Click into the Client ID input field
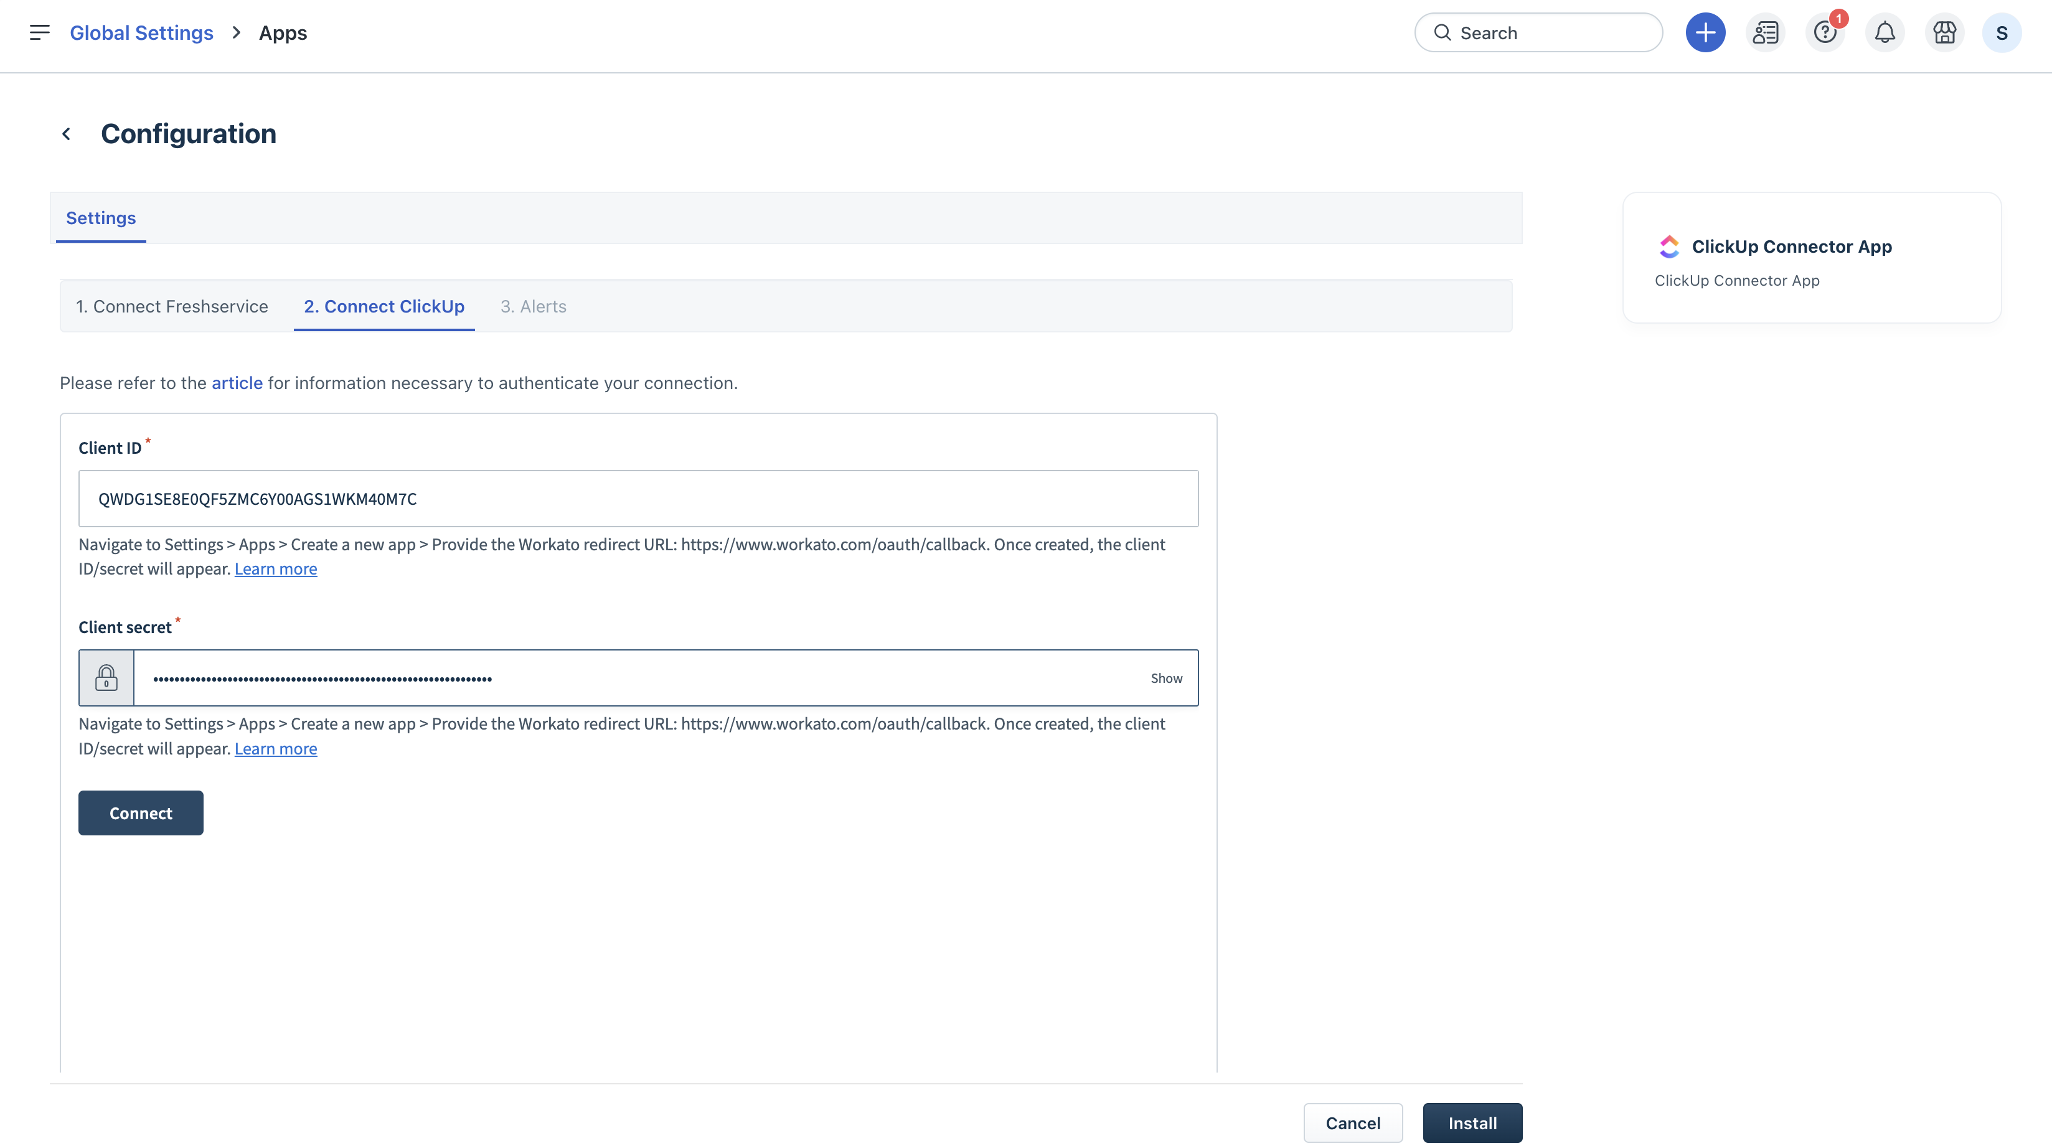Screen dimensions: 2052x1146 638,499
